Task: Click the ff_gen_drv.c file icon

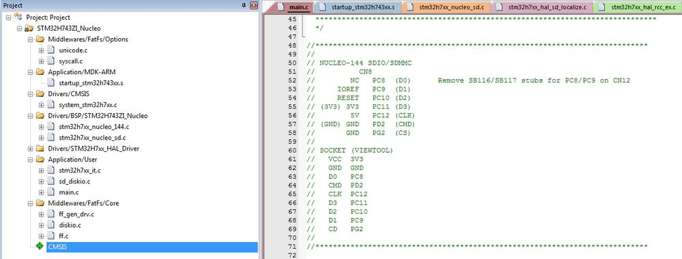Action: tap(51, 214)
